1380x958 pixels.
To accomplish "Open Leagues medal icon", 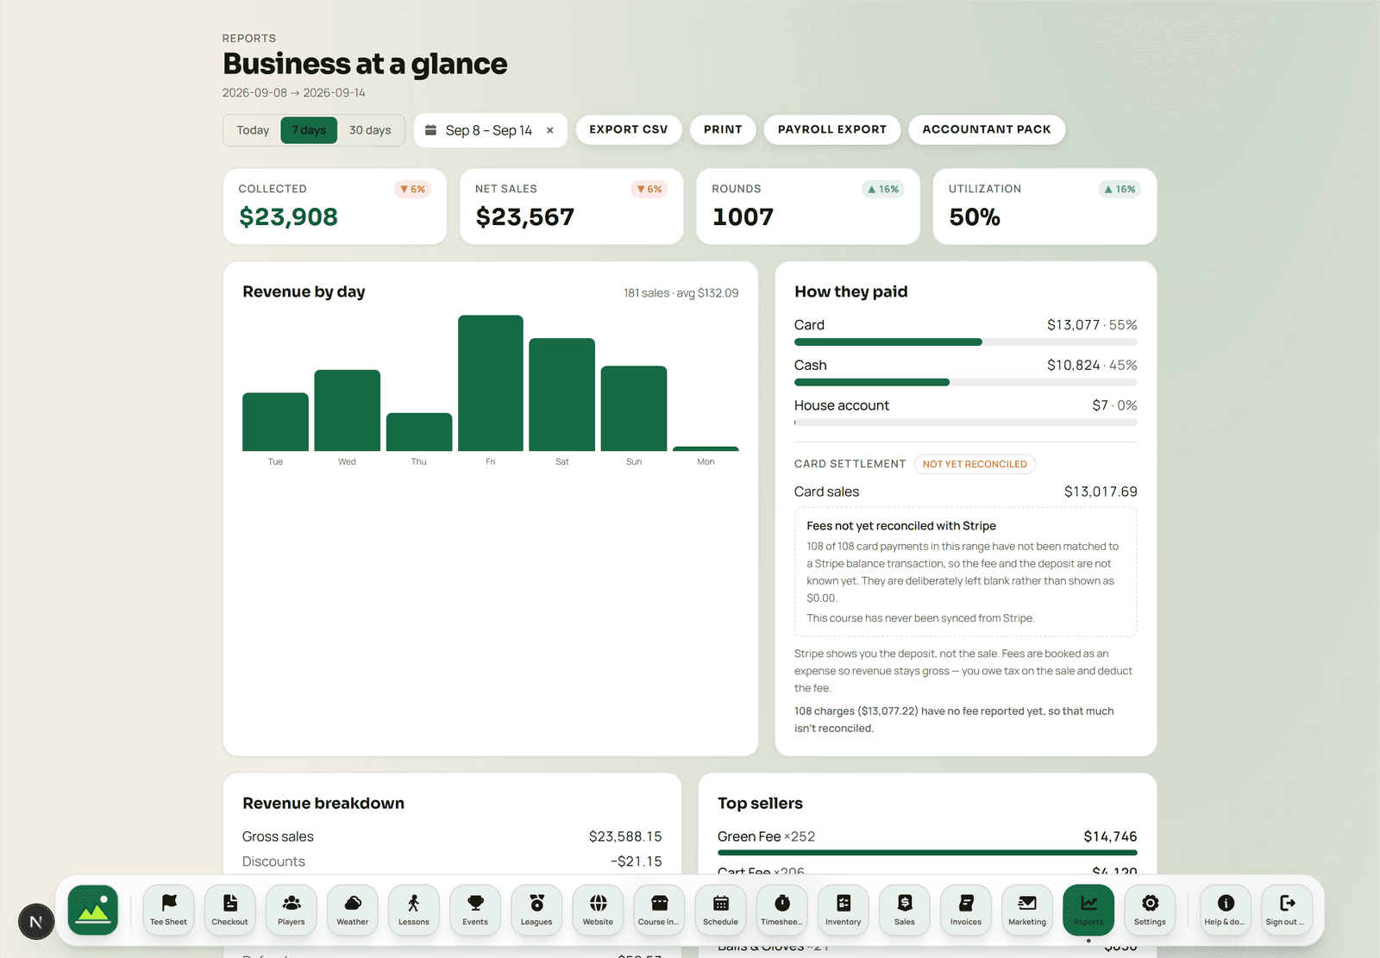I will click(536, 910).
